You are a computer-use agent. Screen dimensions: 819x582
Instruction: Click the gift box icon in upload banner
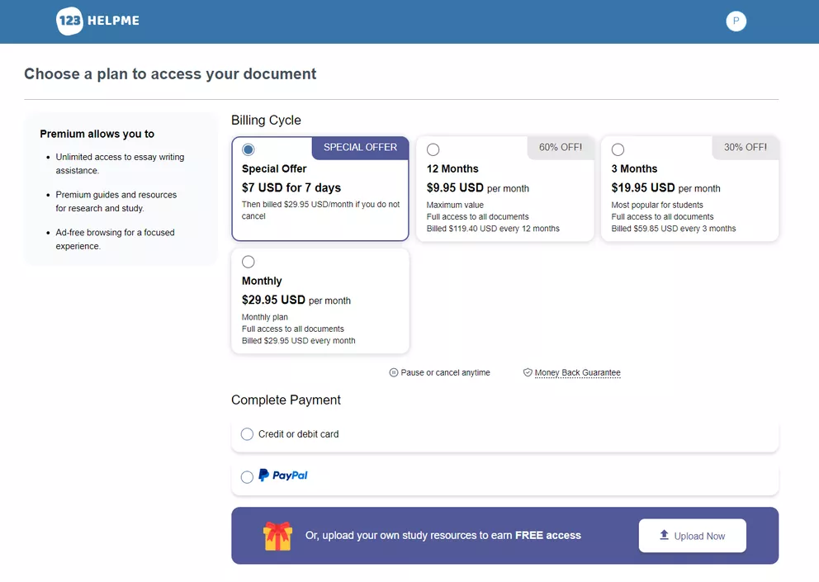pos(277,536)
